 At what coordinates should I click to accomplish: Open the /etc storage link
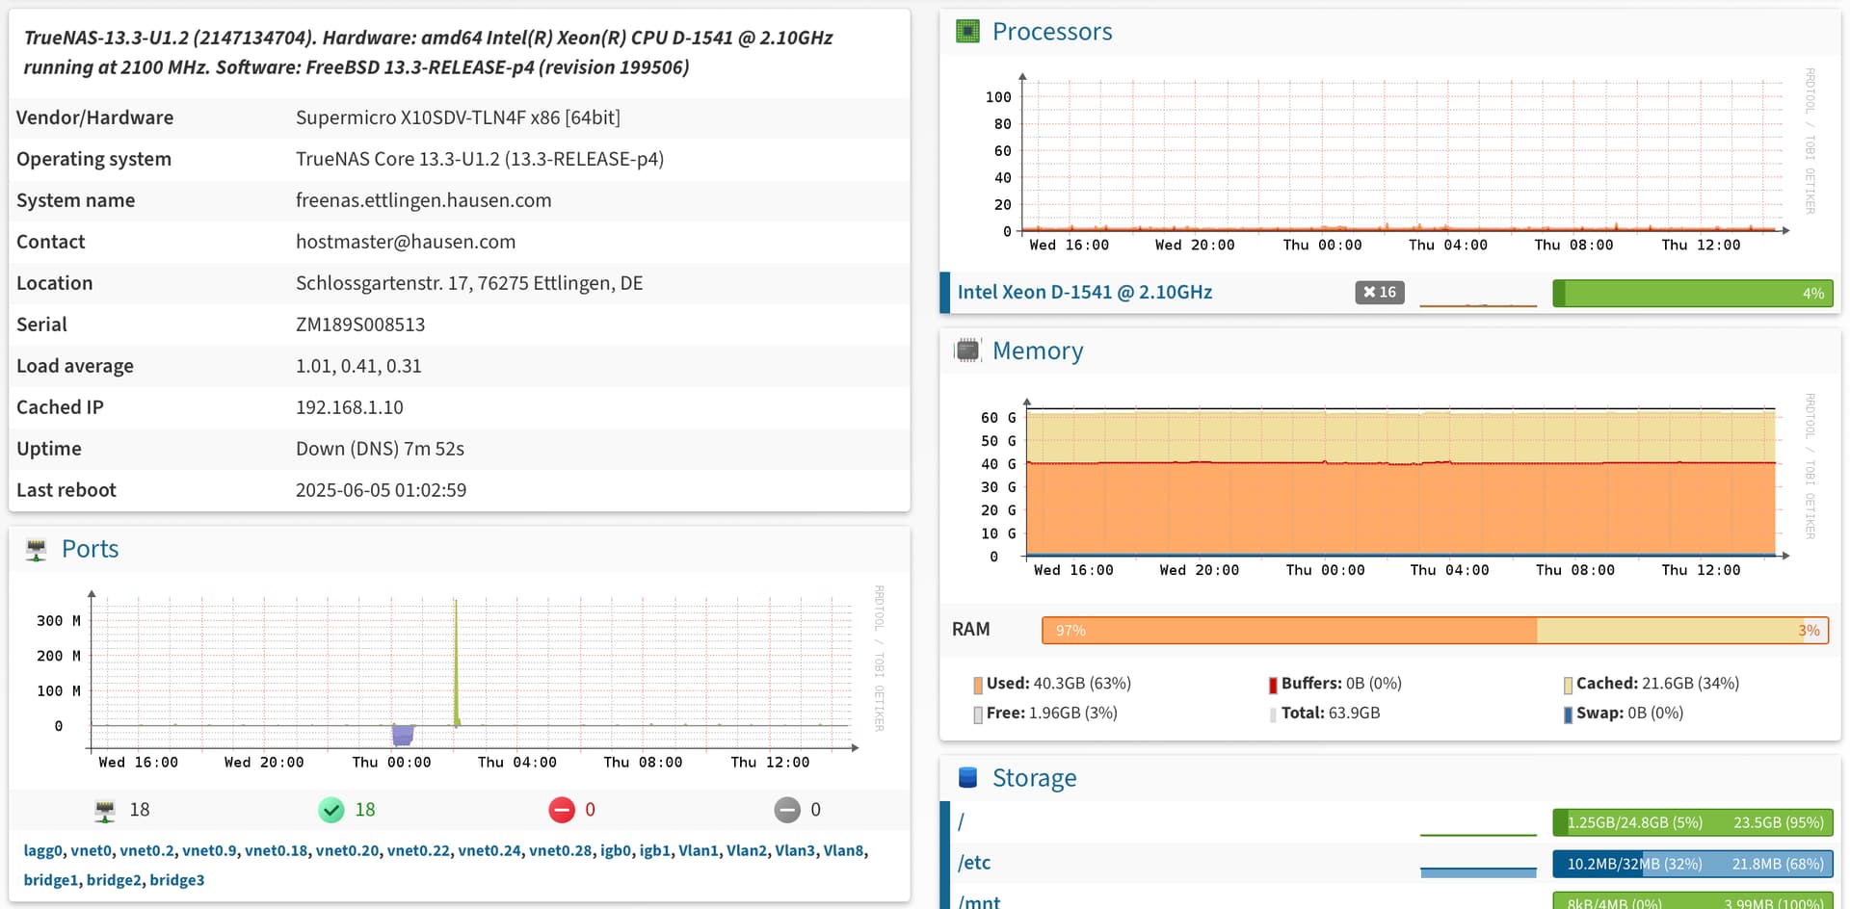(x=974, y=863)
